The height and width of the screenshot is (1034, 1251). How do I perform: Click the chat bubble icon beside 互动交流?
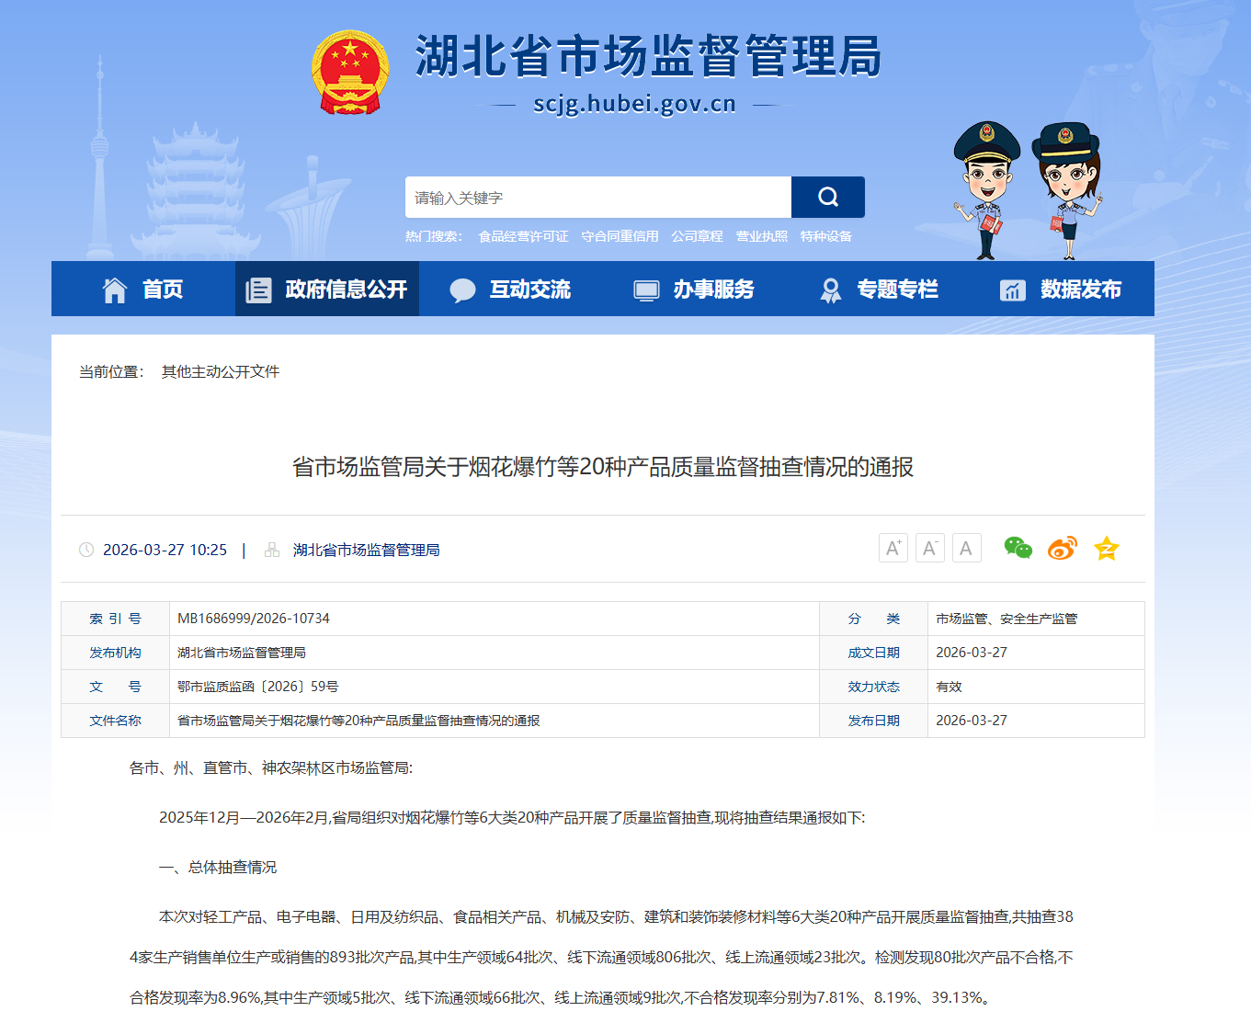[462, 289]
